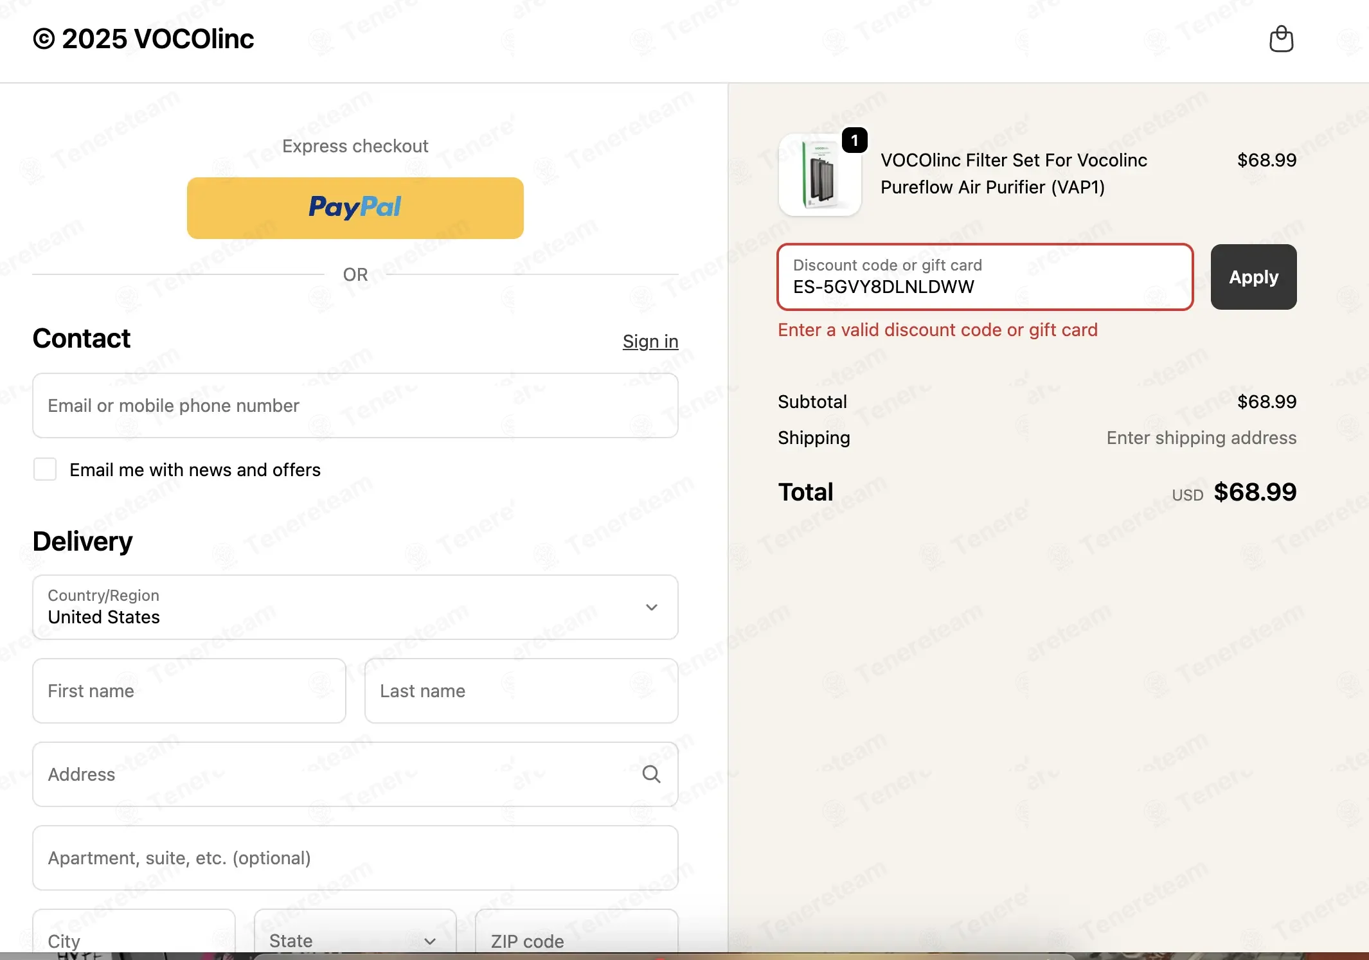The width and height of the screenshot is (1369, 960).
Task: Click the Delivery heading
Action: tap(83, 541)
